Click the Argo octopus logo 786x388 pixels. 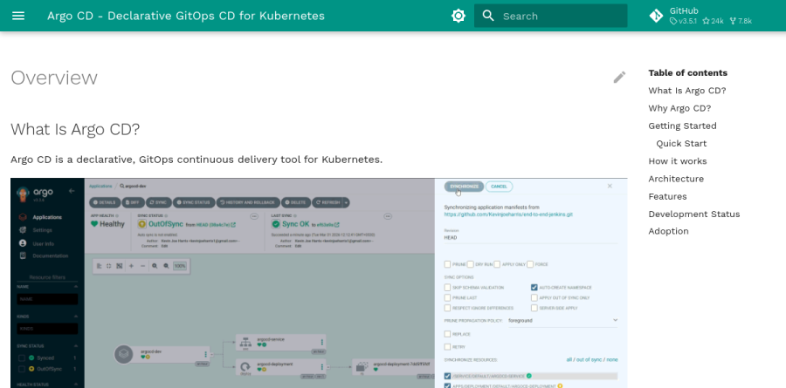23,194
